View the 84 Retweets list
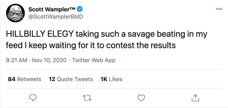228x108 pixels. click(x=25, y=79)
